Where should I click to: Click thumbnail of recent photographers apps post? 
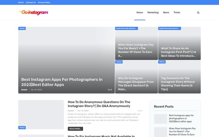pyautogui.click(x=161, y=119)
